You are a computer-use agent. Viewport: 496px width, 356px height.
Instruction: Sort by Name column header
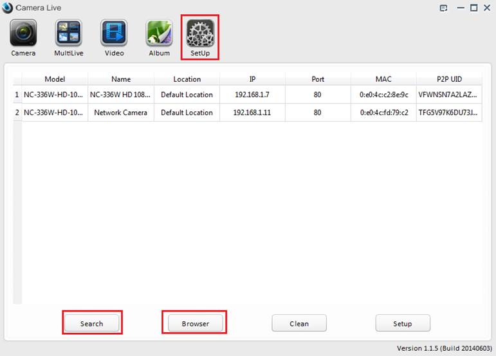(121, 79)
